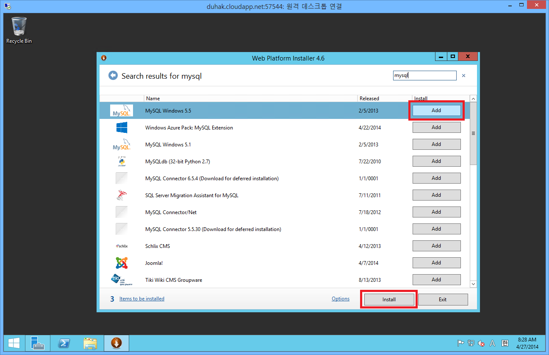549x355 pixels.
Task: Open the Recycle Bin desktop icon
Action: (x=19, y=30)
